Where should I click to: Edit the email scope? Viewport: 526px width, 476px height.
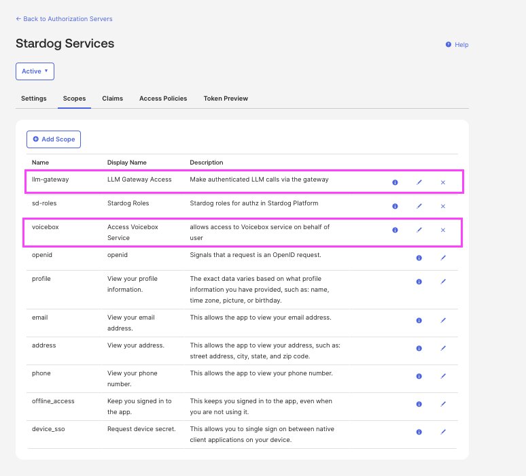(x=443, y=320)
